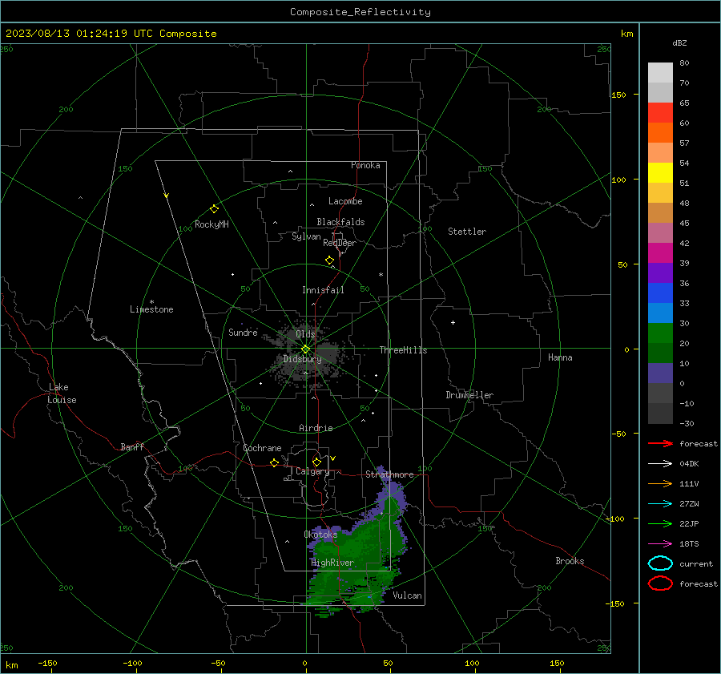Click the yellow diamond marker above Calgary

click(x=316, y=462)
